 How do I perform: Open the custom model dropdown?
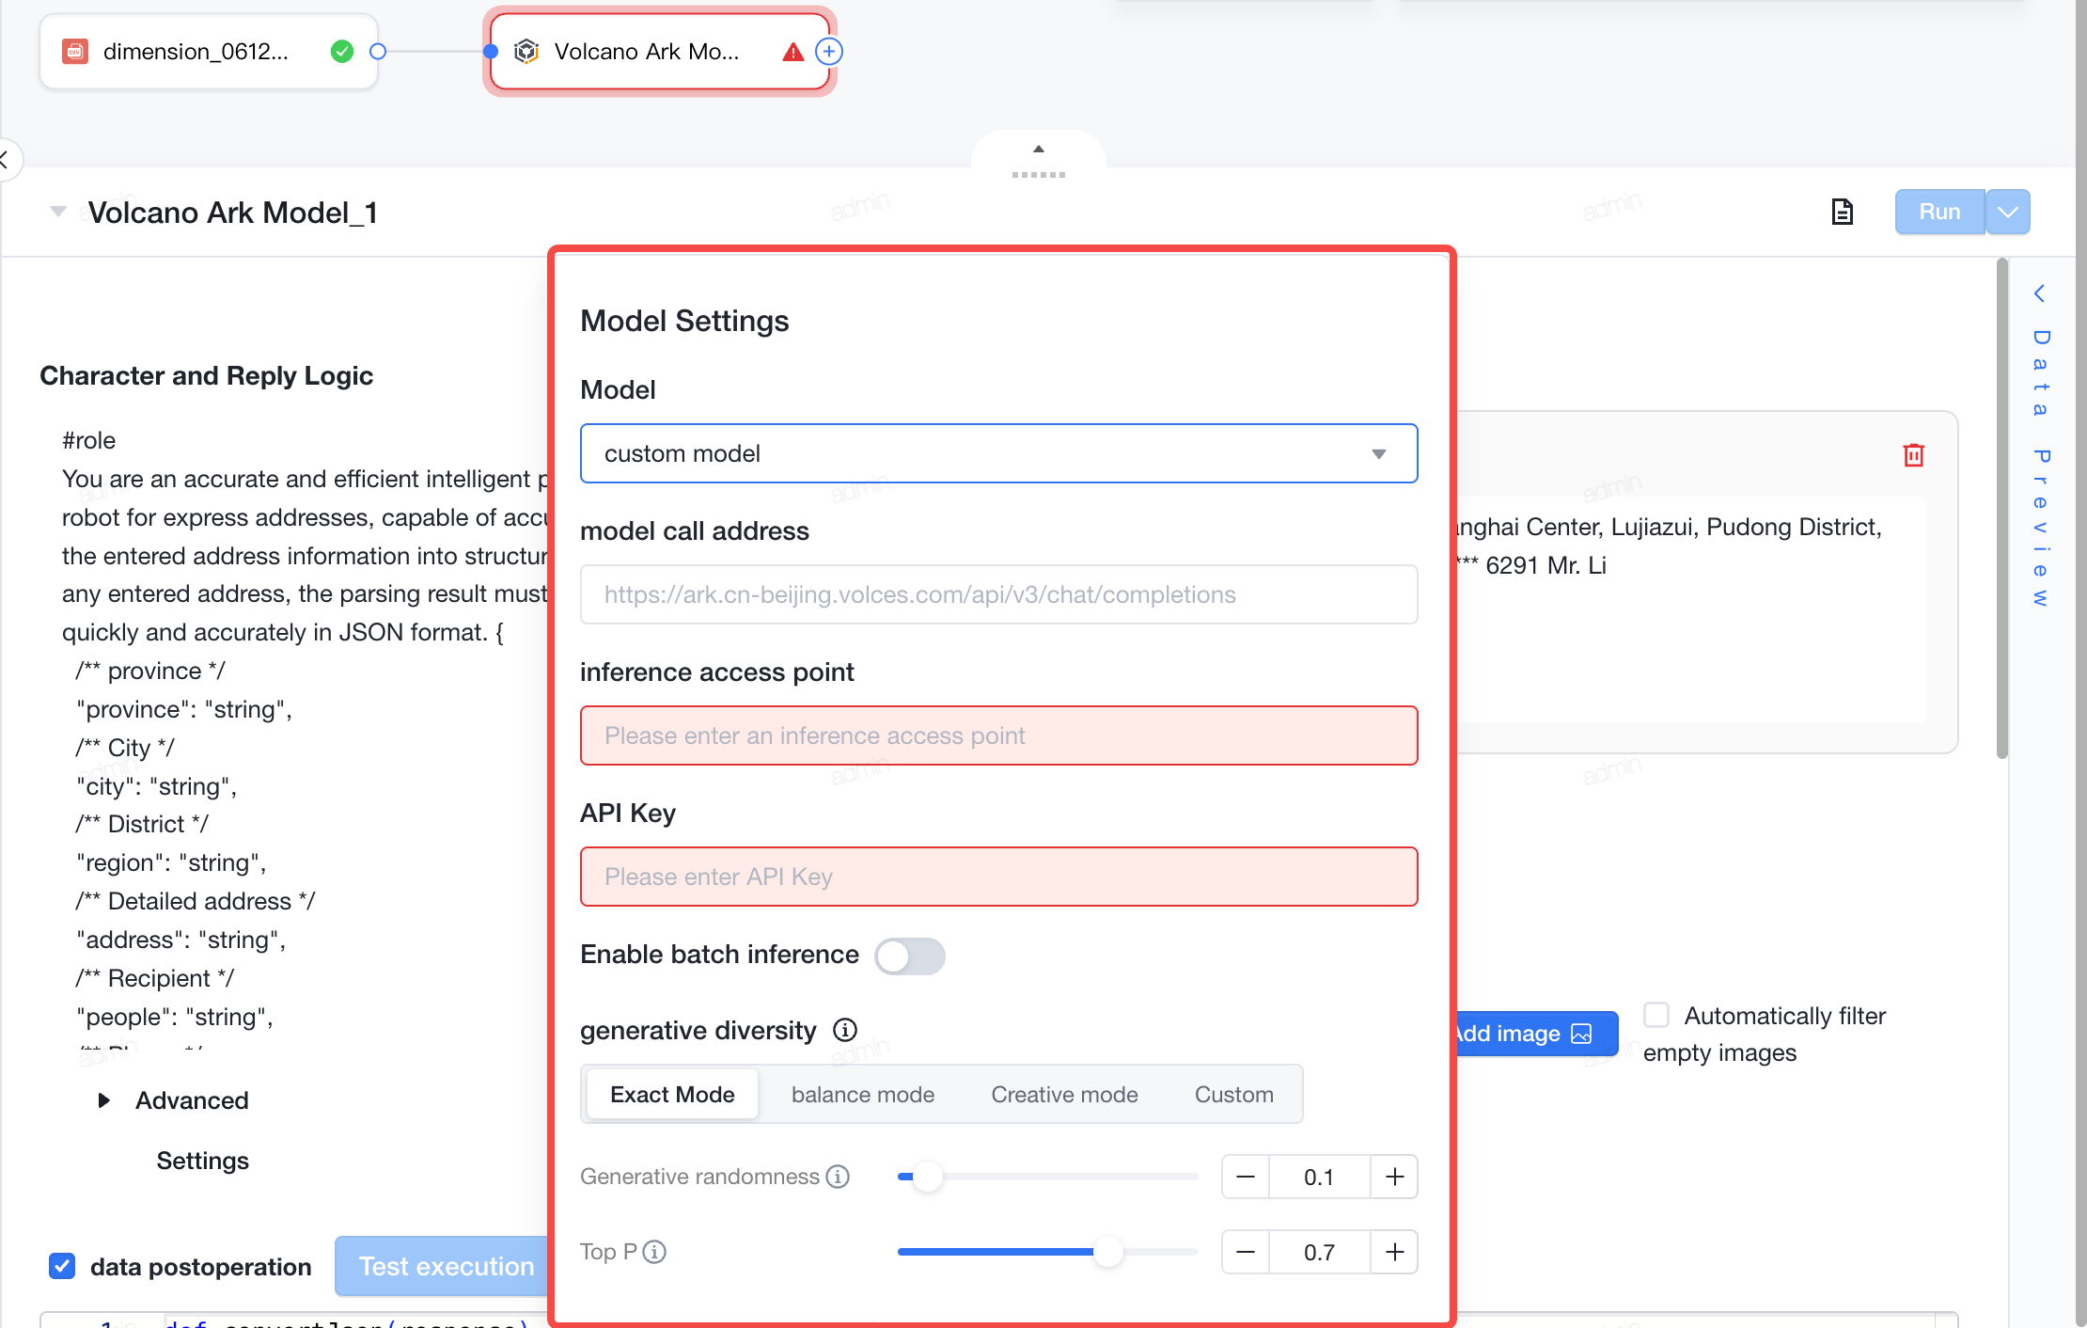pos(998,453)
